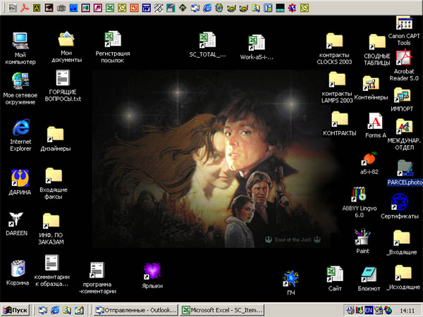The width and height of the screenshot is (423, 317).
Task: Open the Мой компьютер desktop icon
Action: tap(20, 41)
